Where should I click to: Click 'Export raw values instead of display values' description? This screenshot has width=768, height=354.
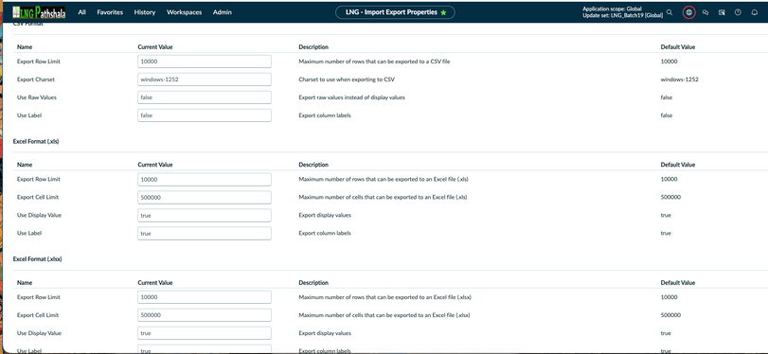coord(351,97)
